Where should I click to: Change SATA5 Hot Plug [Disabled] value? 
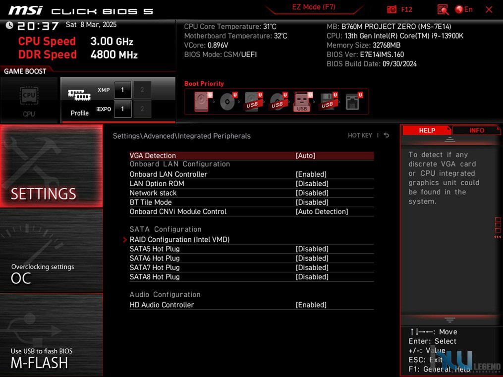[x=312, y=249]
